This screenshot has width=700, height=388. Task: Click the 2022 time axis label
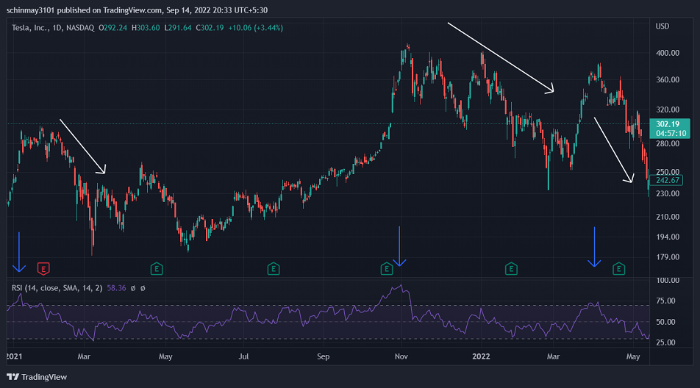(x=481, y=357)
